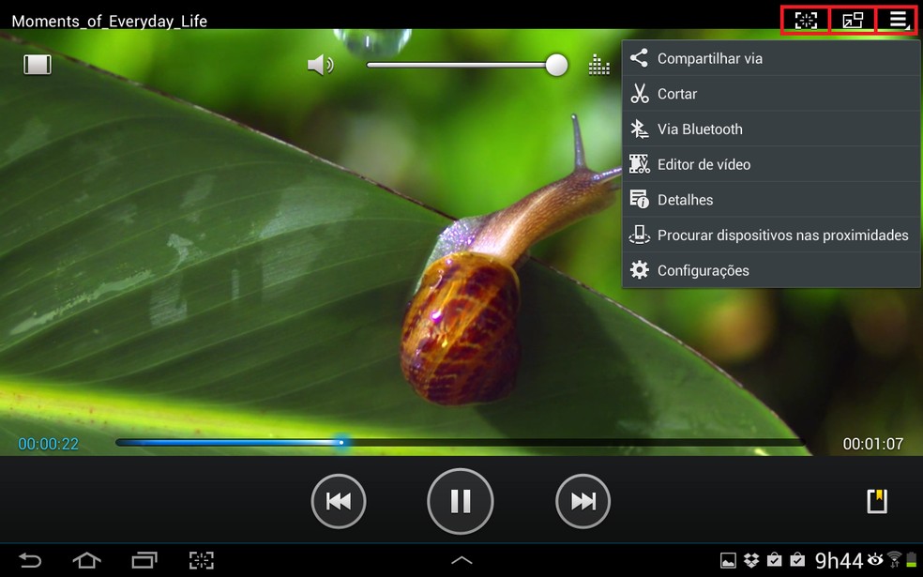
Task: Select Compartilhar via menu item
Action: click(771, 58)
